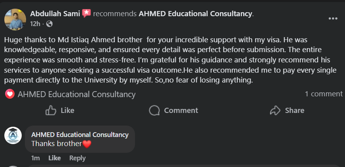Reply to the "Thanks brother" comment
The height and width of the screenshot is (167, 345).
click(x=77, y=158)
